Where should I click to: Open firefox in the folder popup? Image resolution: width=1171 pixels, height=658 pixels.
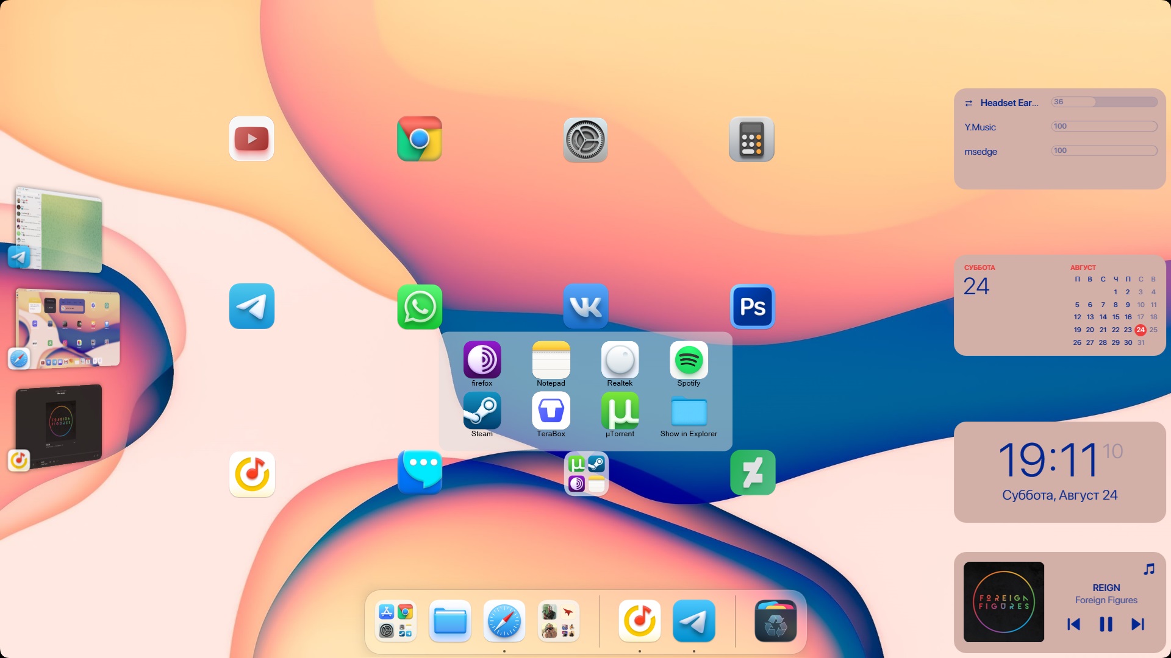coord(482,364)
